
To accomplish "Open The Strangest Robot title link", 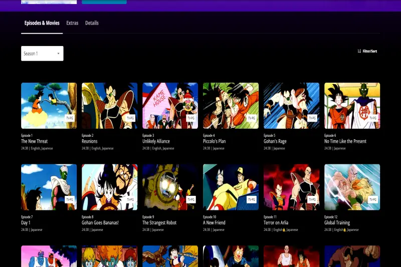I will 159,222.
